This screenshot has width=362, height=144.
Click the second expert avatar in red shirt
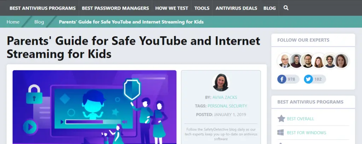296,61
